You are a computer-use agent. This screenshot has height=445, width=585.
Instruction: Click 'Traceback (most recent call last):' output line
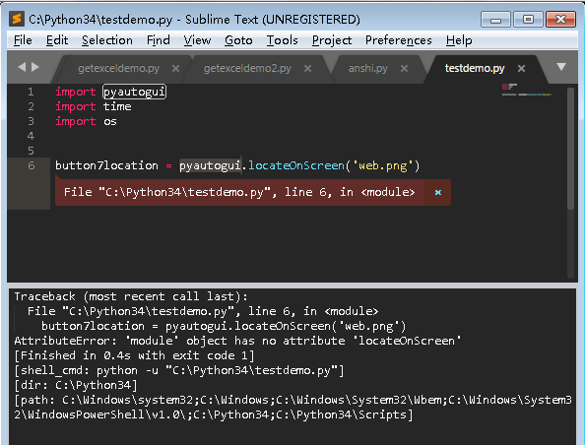131,296
